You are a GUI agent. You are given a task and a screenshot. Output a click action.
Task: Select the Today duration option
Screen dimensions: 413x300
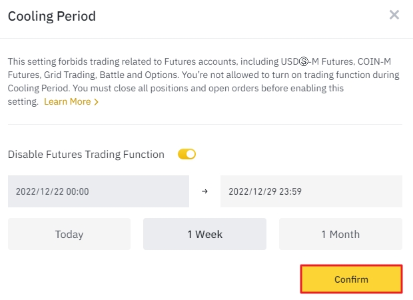pos(69,234)
